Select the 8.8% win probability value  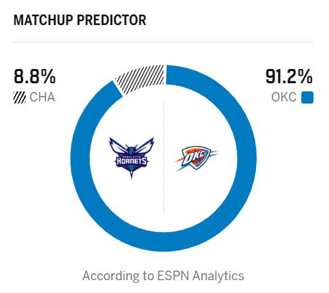pos(34,76)
